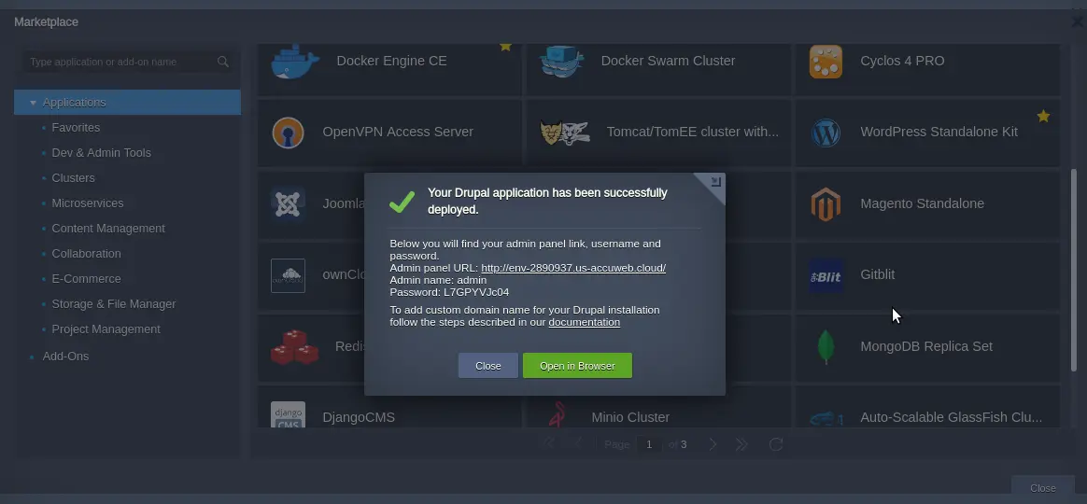Click the search magnifier icon

222,62
